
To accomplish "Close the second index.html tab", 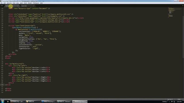I will click(33, 6).
